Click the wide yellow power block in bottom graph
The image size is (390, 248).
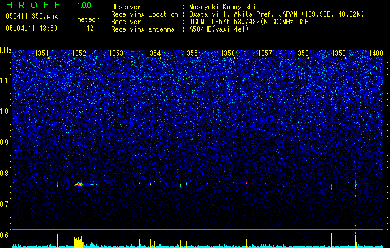[78, 242]
